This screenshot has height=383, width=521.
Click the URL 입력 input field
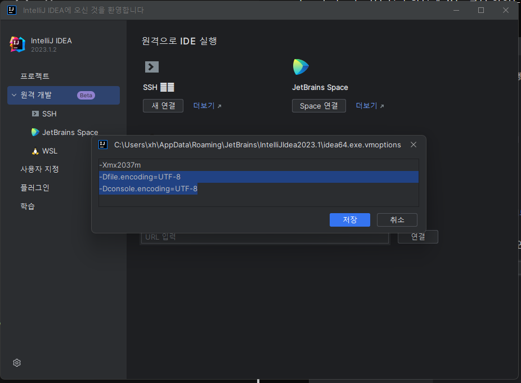tap(265, 237)
